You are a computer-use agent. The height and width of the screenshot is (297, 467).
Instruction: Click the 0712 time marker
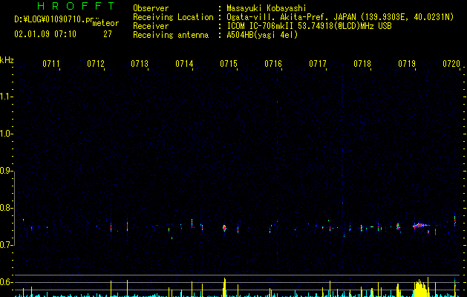coord(96,64)
